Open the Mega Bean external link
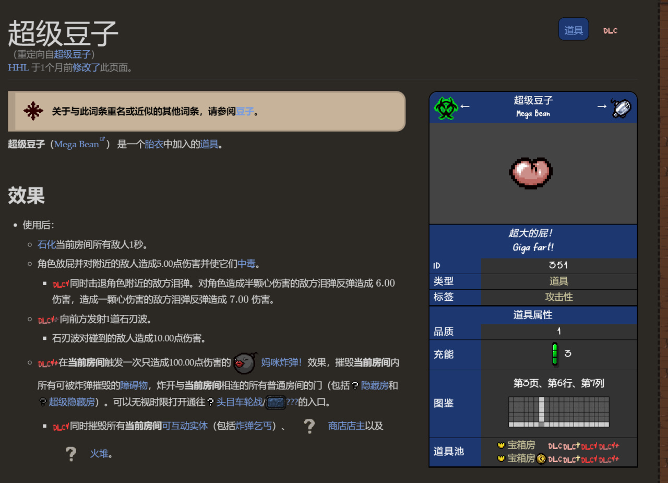668x483 pixels. [76, 145]
